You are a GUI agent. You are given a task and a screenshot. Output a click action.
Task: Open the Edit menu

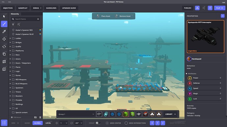10,2
